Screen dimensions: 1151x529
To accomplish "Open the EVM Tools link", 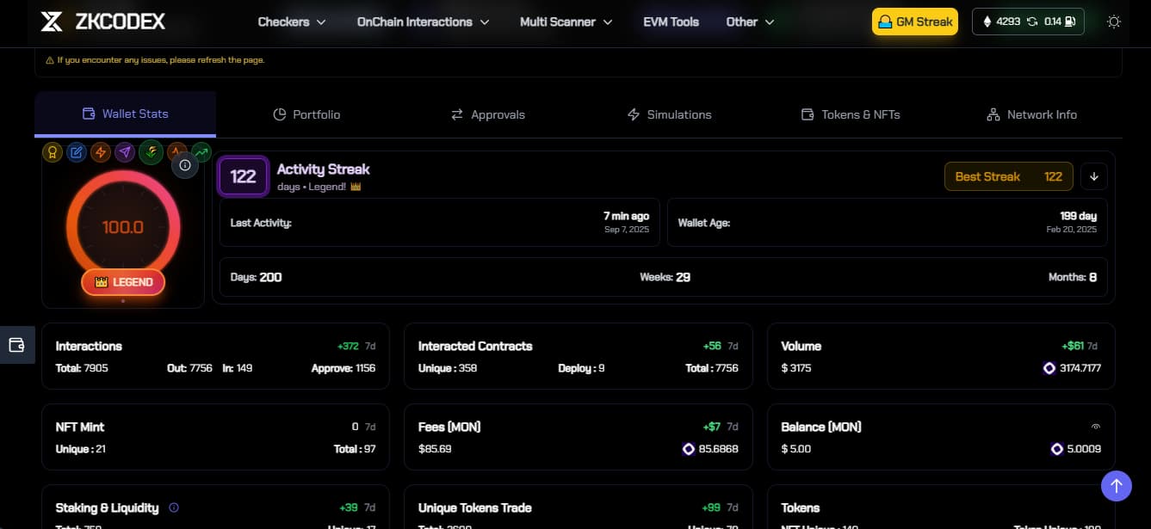I will tap(671, 22).
